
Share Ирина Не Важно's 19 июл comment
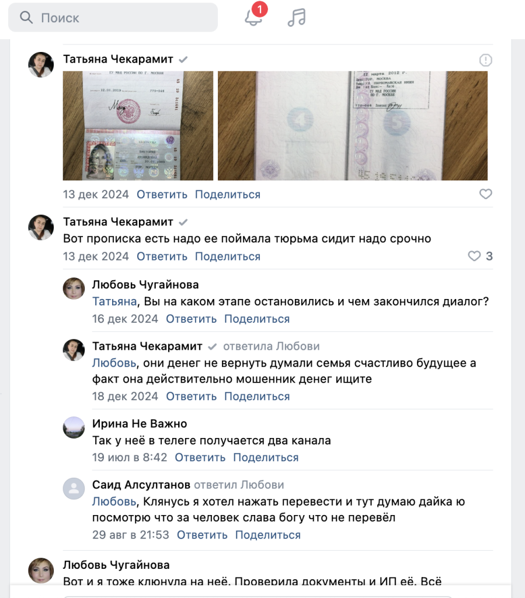click(x=266, y=457)
